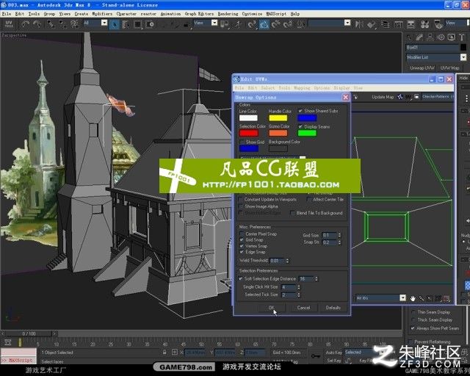The width and height of the screenshot is (470, 376).
Task: Open the Material Editor icon
Action: pyautogui.click(x=424, y=24)
